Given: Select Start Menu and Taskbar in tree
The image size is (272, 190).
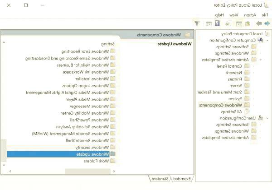Looking at the screenshot, I should pos(219,92).
